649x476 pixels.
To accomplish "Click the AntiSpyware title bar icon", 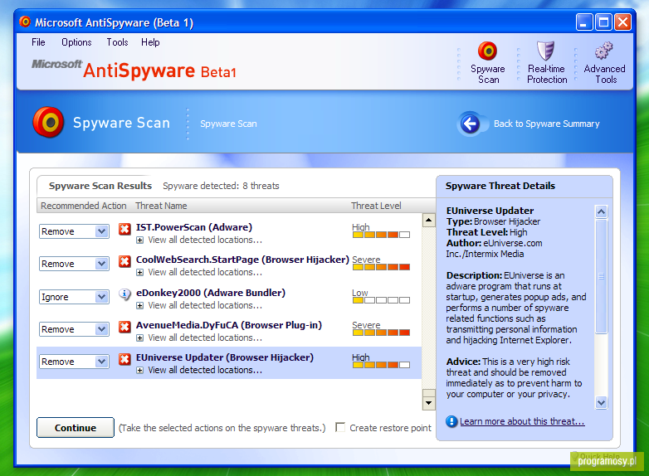I will pos(25,22).
